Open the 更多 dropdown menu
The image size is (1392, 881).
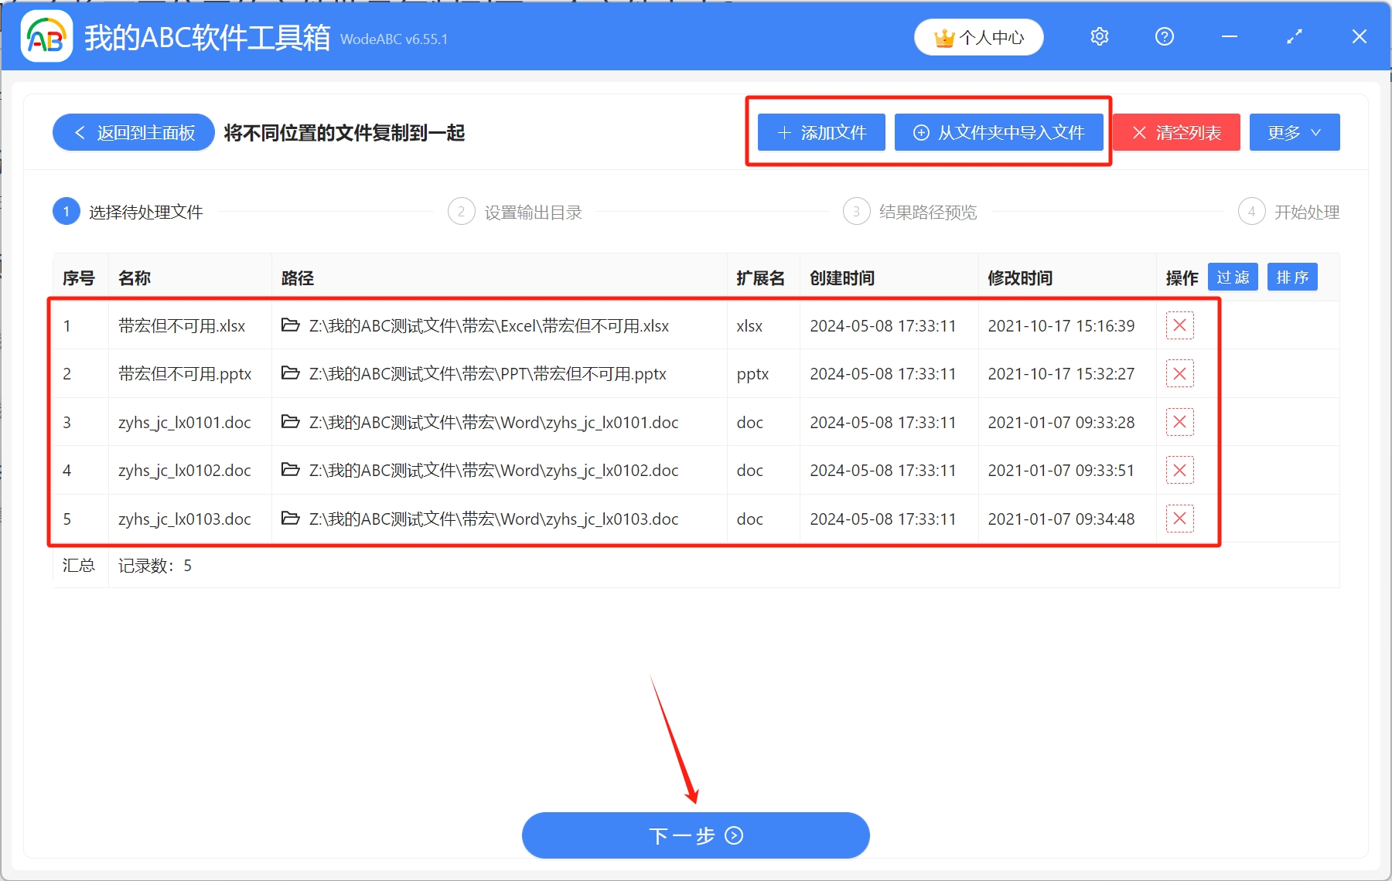pos(1294,132)
